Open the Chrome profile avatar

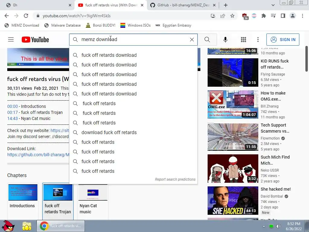pyautogui.click(x=293, y=16)
